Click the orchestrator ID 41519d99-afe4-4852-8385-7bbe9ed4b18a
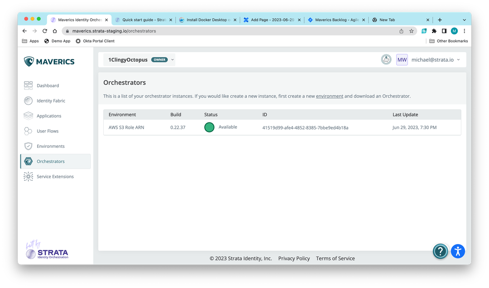This screenshot has width=489, height=288. 305,127
